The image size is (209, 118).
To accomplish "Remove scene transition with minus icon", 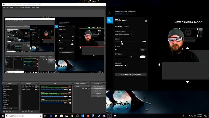I will [86, 89].
